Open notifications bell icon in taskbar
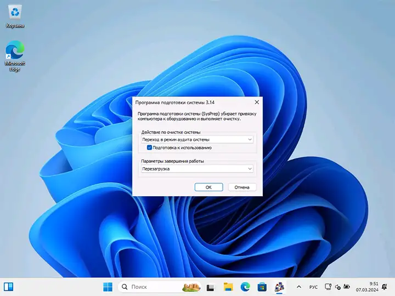This screenshot has height=296, width=395. click(385, 287)
